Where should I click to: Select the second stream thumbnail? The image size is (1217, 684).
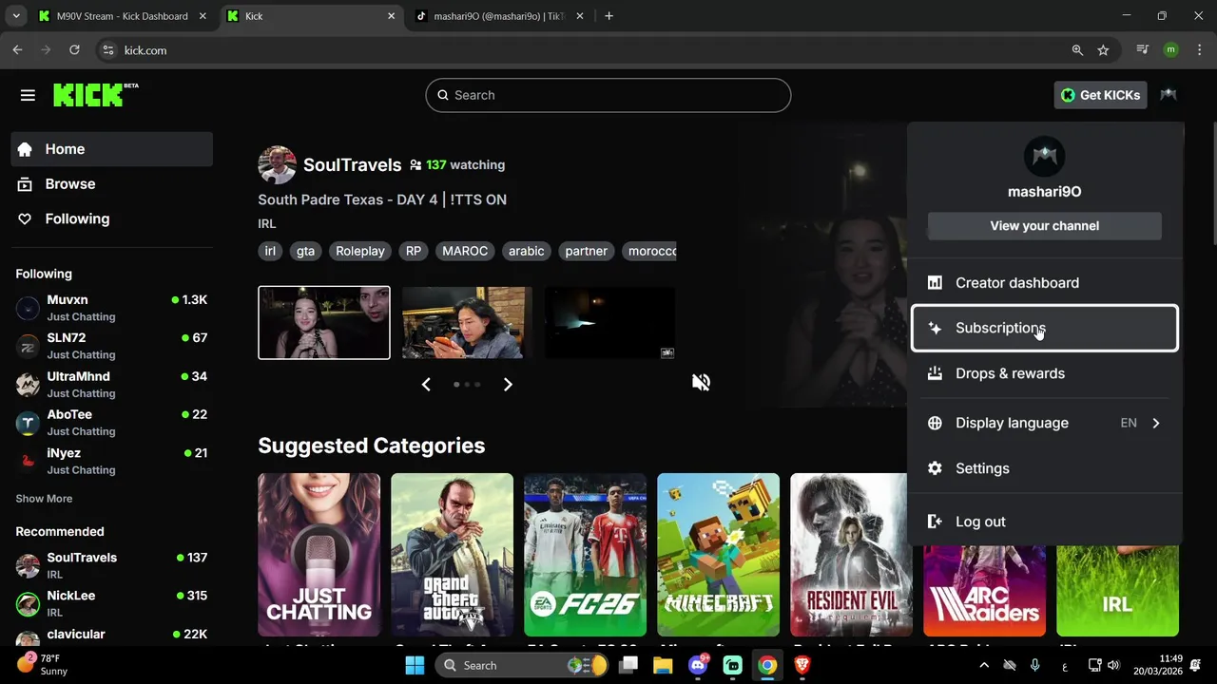[x=467, y=323]
